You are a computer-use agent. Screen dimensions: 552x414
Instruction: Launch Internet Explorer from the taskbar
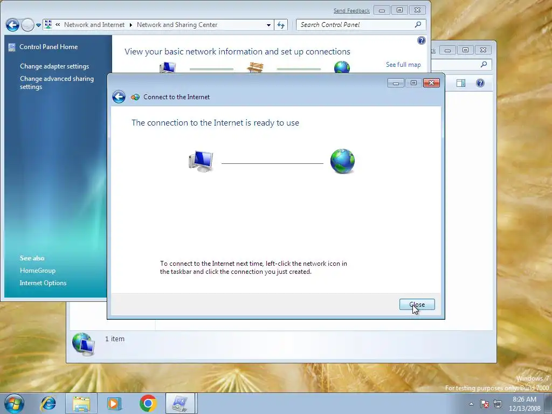pos(48,403)
